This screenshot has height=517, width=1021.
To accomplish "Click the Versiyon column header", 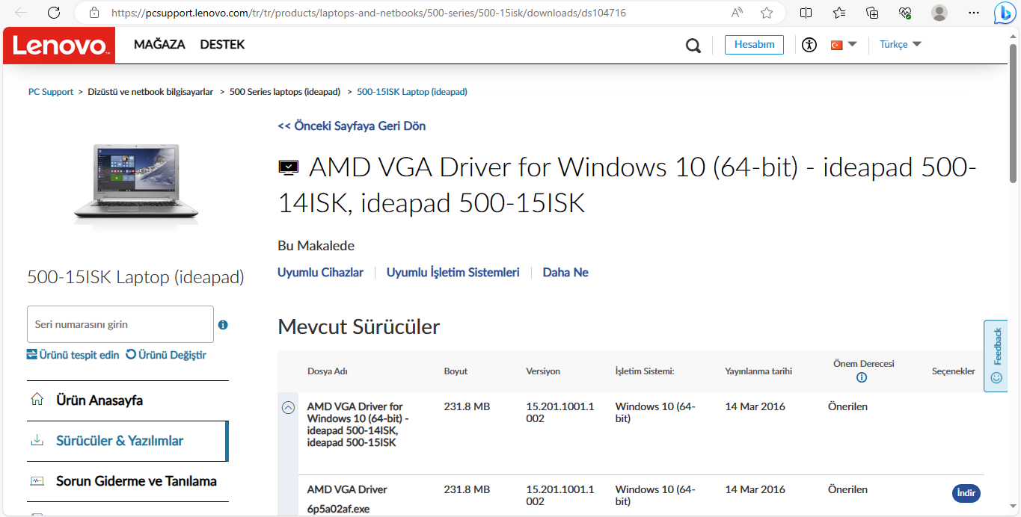I will pyautogui.click(x=543, y=371).
